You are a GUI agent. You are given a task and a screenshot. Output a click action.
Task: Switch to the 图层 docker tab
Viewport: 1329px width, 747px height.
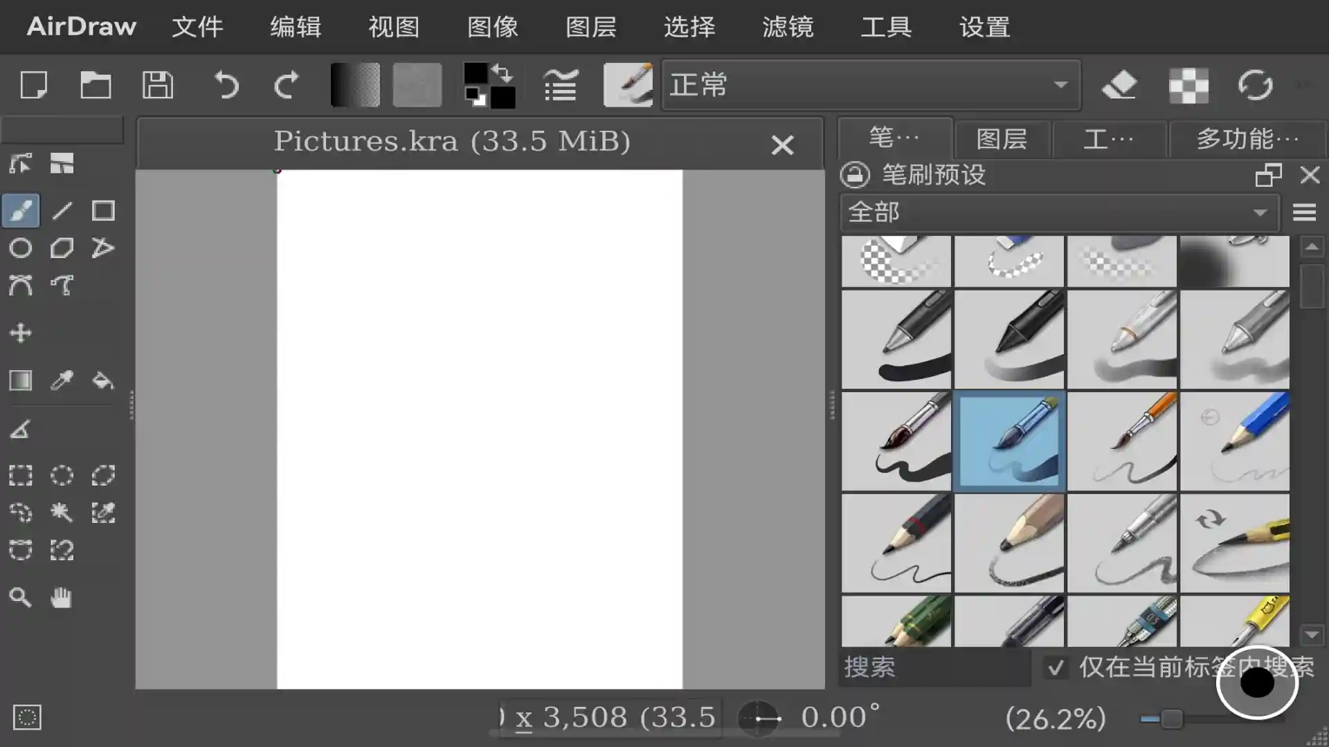click(x=1002, y=139)
